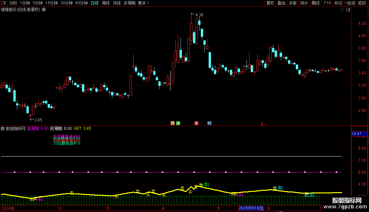Click the 10.47 value box on the indicator axis
The width and height of the screenshot is (369, 212).
[x=359, y=134]
